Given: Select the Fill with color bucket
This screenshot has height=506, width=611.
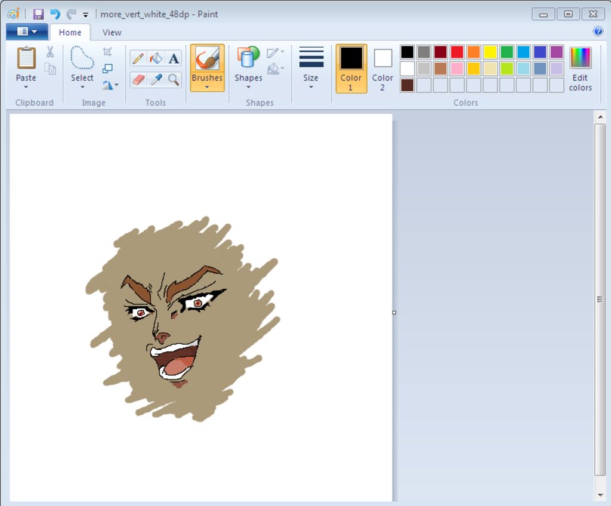Looking at the screenshot, I should pyautogui.click(x=156, y=58).
